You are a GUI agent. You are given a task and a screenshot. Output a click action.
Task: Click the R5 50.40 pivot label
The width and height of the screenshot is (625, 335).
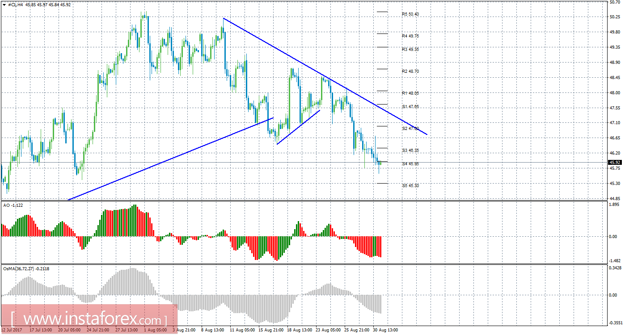(410, 14)
